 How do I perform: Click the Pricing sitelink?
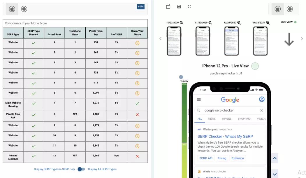222,158
